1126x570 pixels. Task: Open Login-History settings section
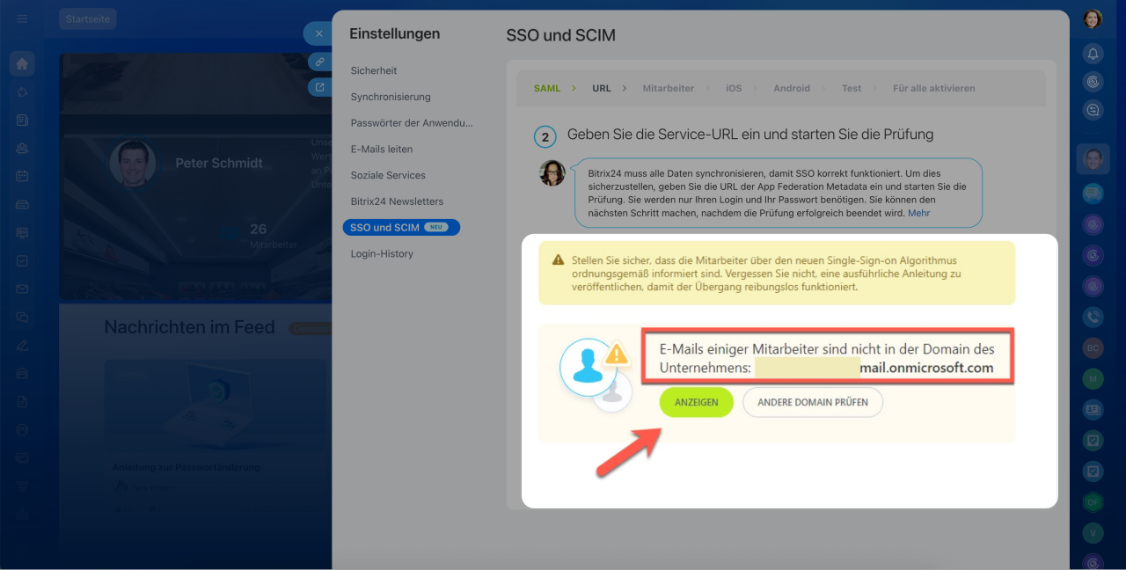point(382,253)
